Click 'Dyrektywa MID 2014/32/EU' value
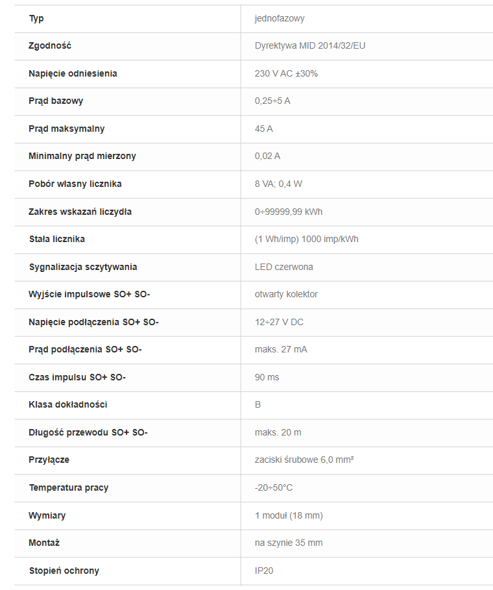Viewport: 493px width, 590px height. (x=310, y=46)
